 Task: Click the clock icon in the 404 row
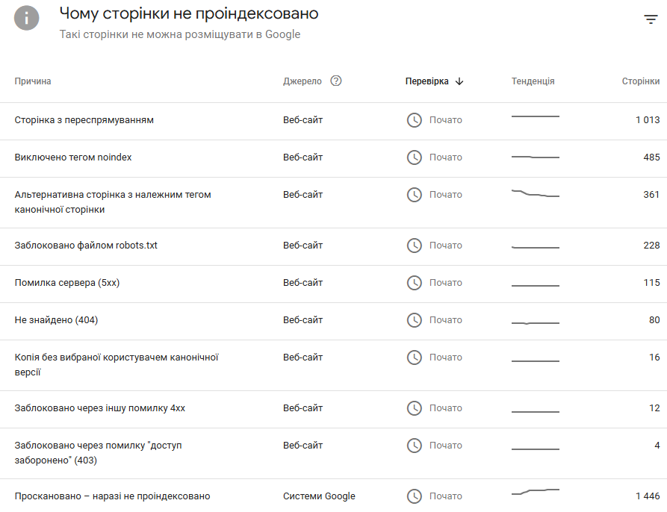[x=414, y=320]
